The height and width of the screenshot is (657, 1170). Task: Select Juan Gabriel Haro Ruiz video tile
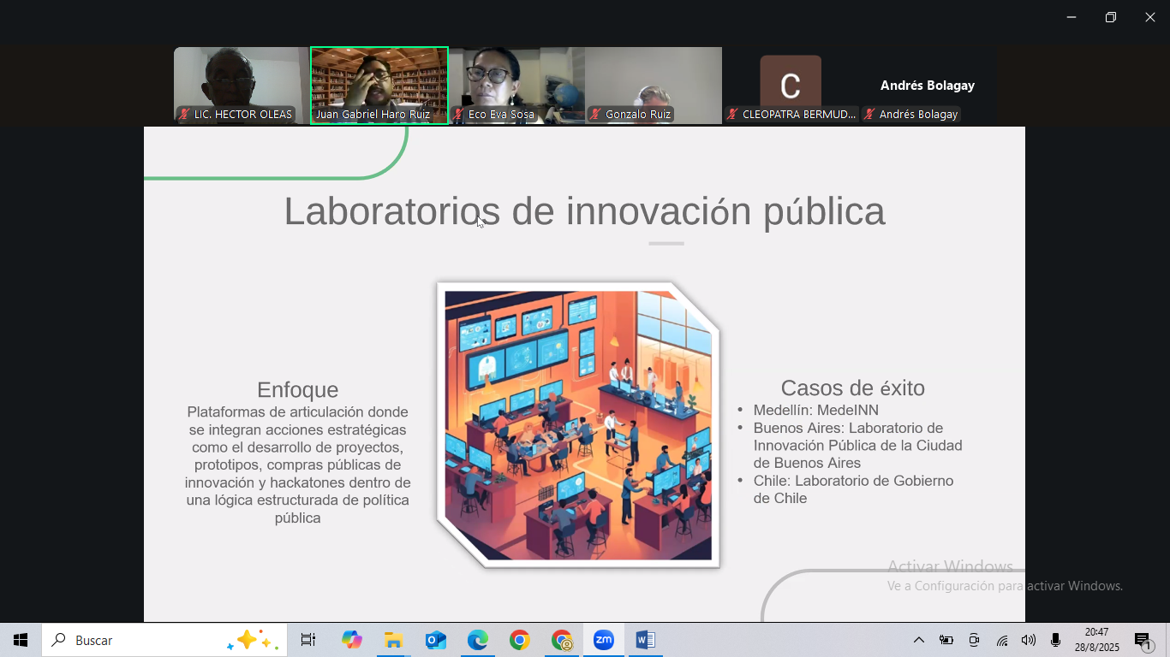[379, 86]
